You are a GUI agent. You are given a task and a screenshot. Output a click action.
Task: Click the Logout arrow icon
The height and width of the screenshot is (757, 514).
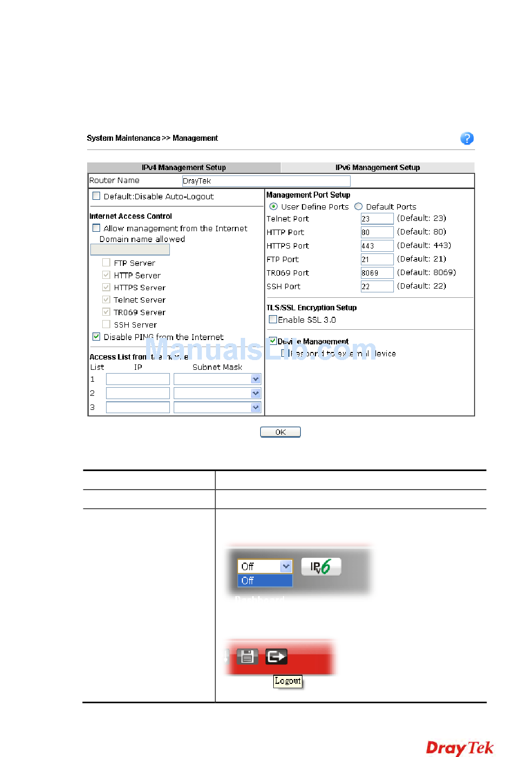pos(276,657)
